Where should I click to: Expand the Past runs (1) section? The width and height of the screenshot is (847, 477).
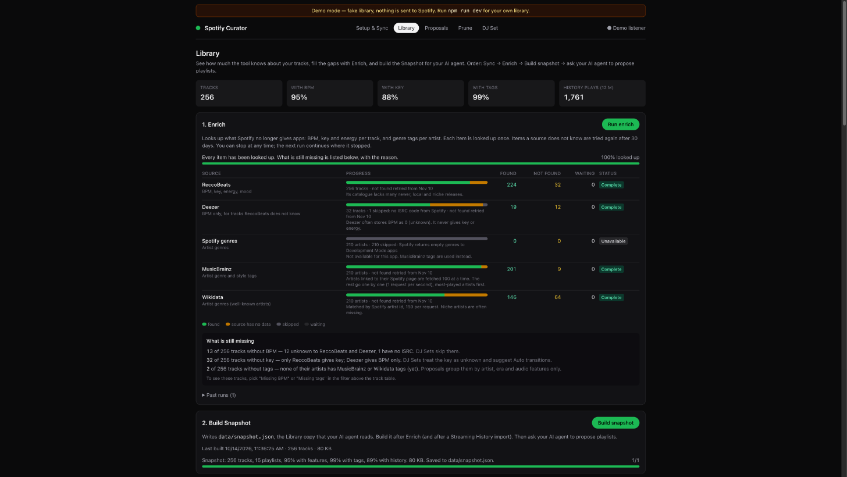(x=219, y=395)
